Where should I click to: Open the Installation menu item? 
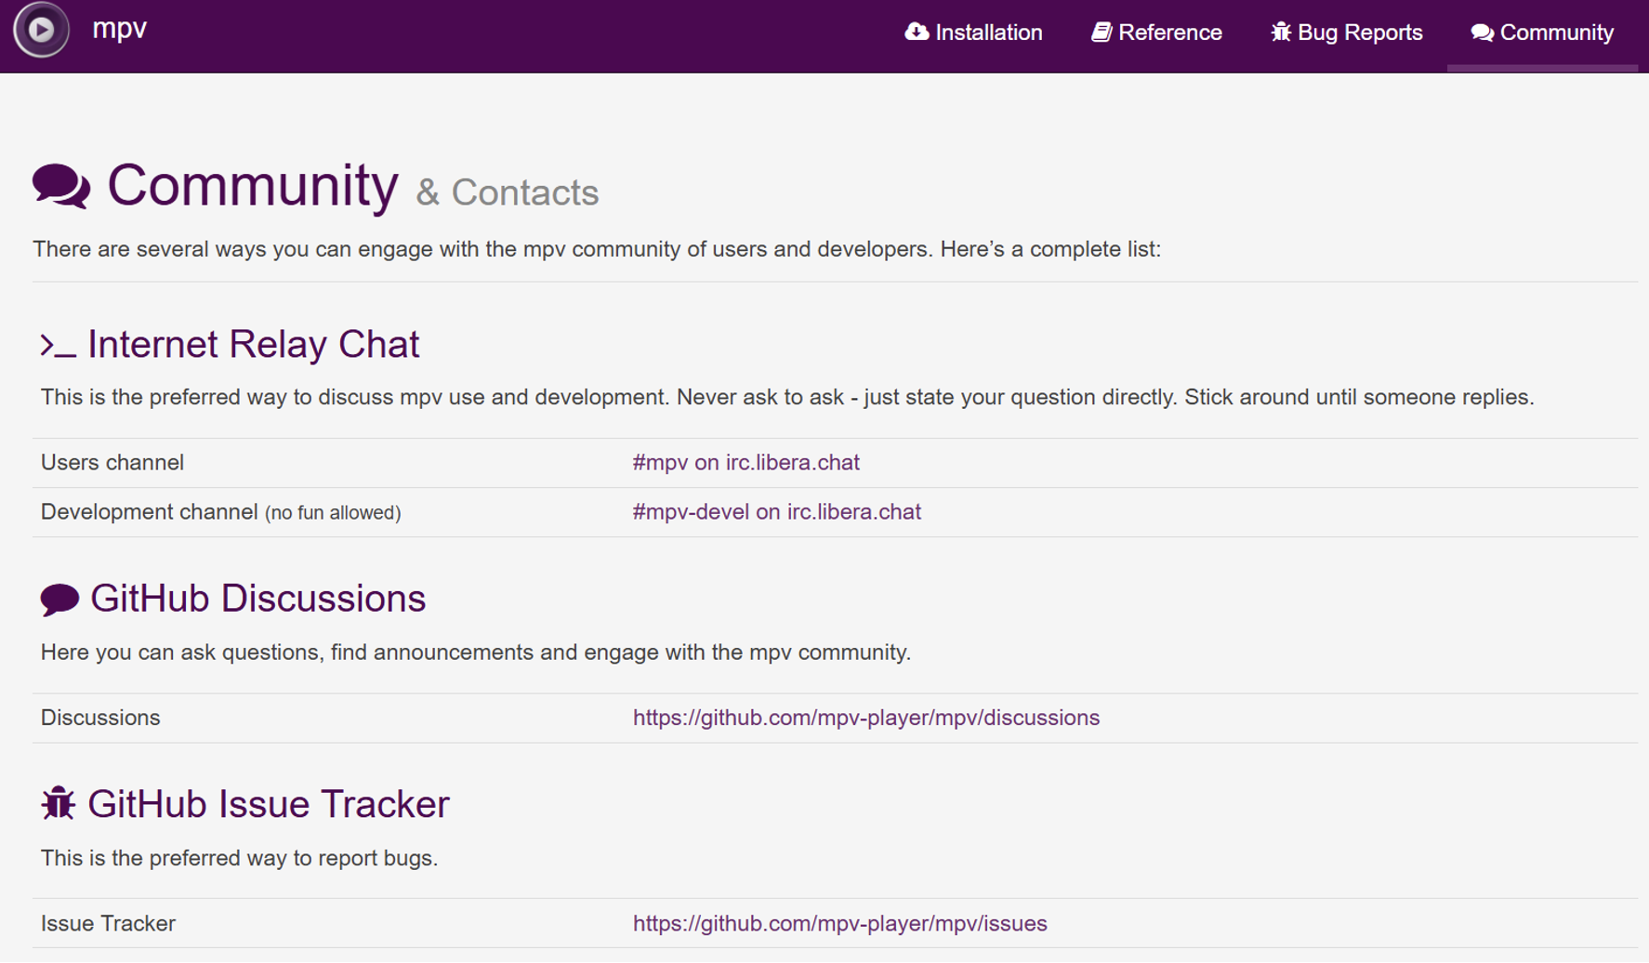tap(988, 33)
